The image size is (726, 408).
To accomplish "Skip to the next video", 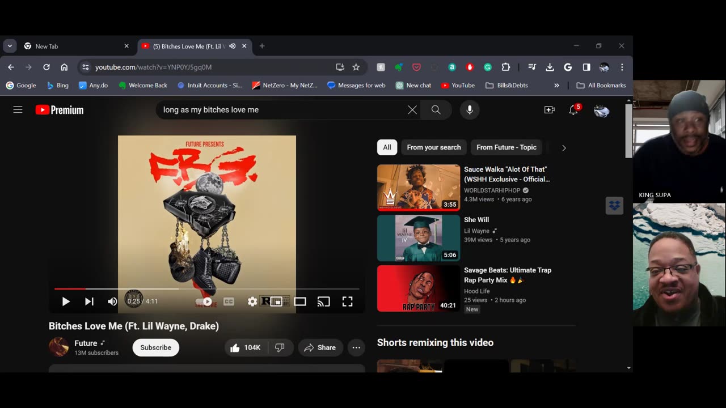I will click(x=89, y=301).
